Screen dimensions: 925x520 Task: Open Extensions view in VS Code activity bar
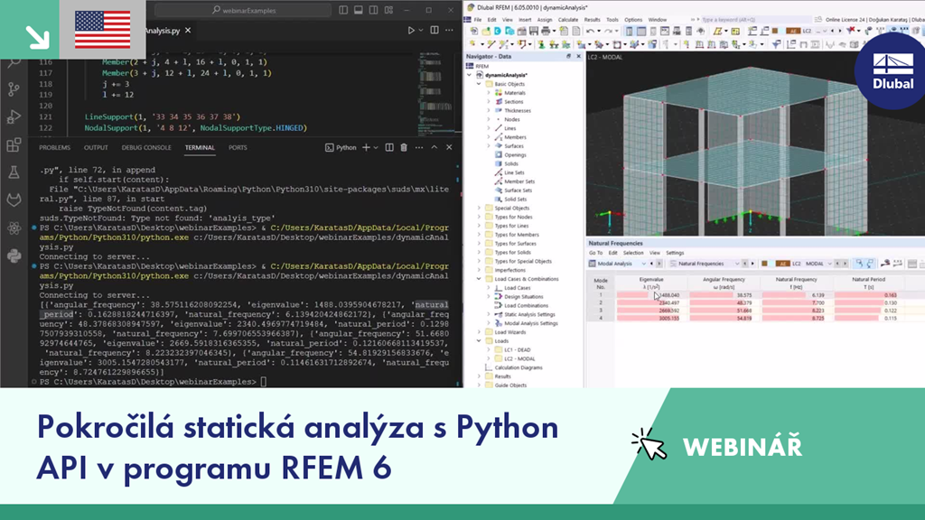[x=14, y=144]
